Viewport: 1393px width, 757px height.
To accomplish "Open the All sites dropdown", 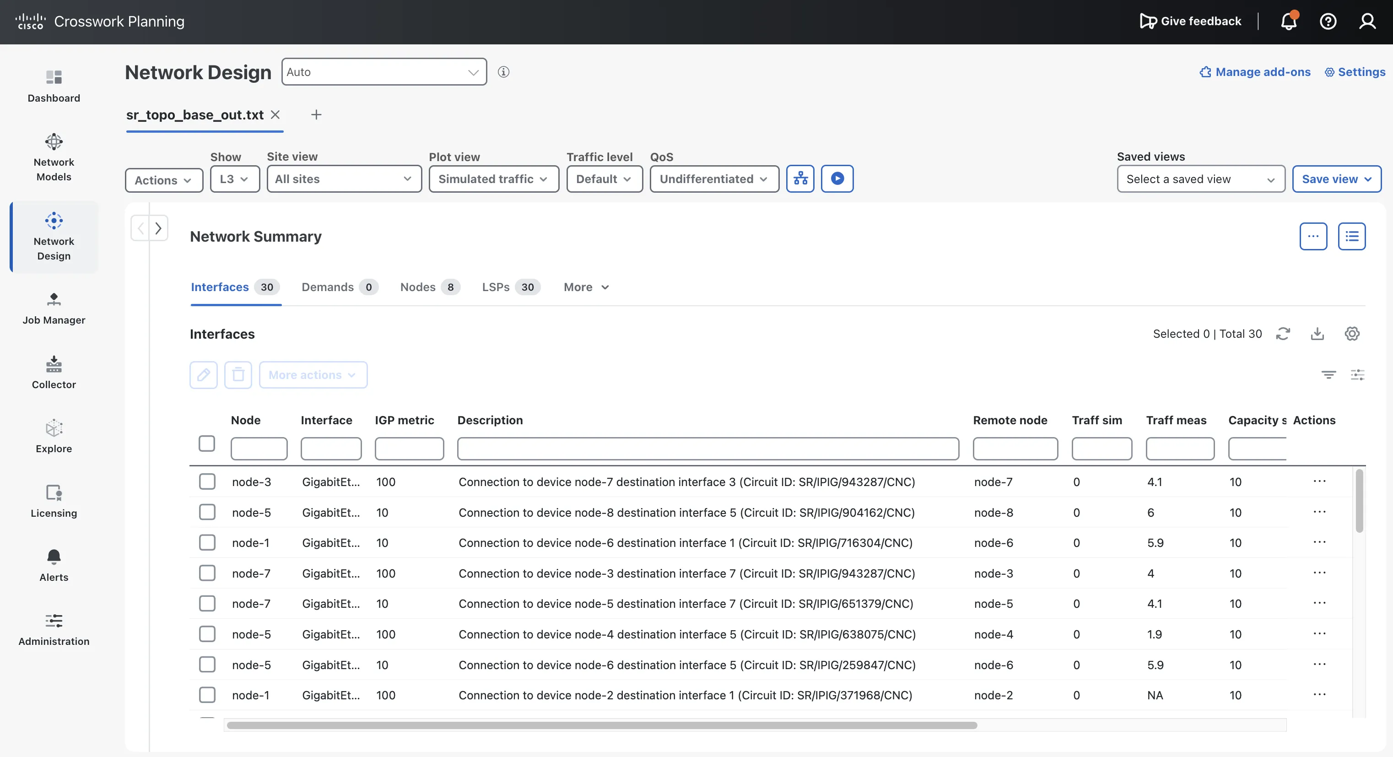I will click(344, 179).
